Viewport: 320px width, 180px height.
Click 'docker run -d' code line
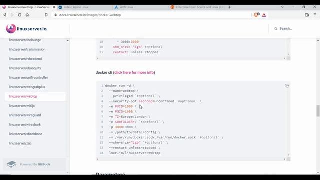point(120,86)
